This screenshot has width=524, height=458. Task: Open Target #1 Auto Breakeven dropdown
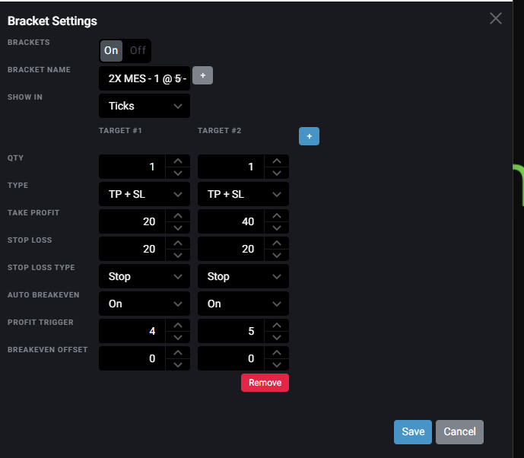[144, 304]
